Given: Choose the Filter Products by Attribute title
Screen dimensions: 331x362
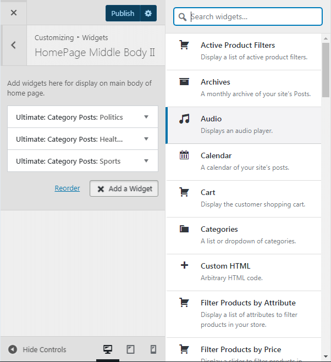Looking at the screenshot, I should [248, 303].
